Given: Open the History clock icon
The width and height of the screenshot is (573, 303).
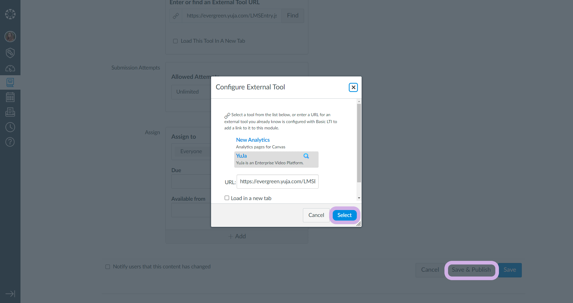Looking at the screenshot, I should point(10,127).
